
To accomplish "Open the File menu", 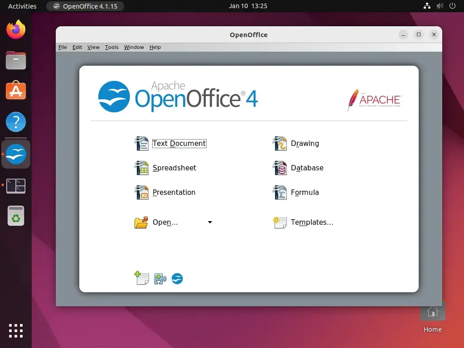I will [62, 47].
